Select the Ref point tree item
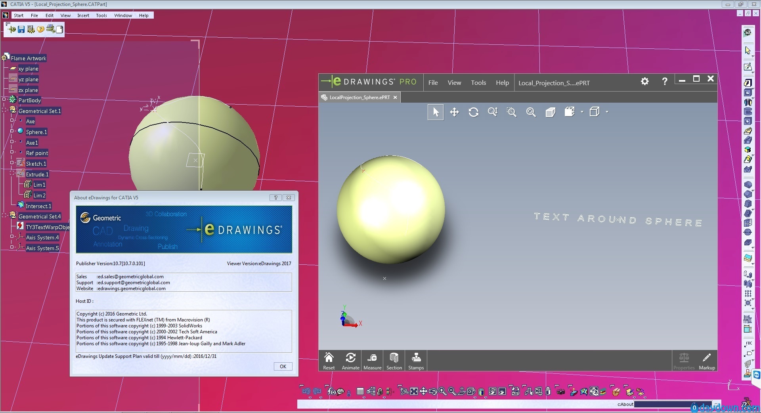Viewport: 761px width, 413px height. tap(37, 153)
